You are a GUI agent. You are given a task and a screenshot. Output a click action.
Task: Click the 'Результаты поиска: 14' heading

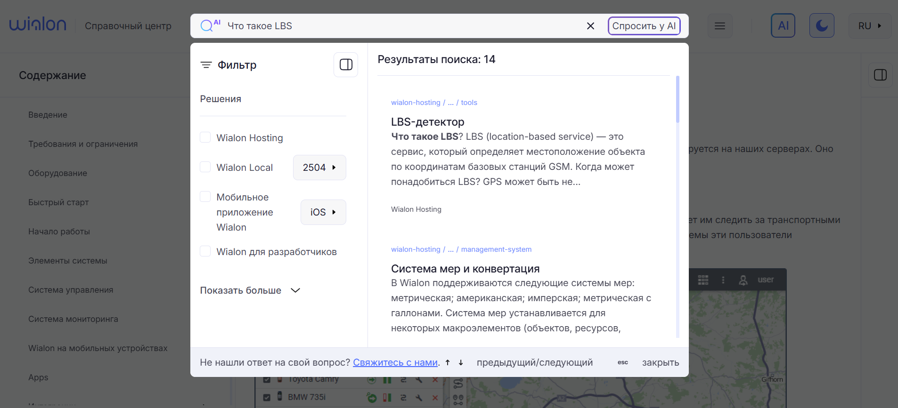436,59
